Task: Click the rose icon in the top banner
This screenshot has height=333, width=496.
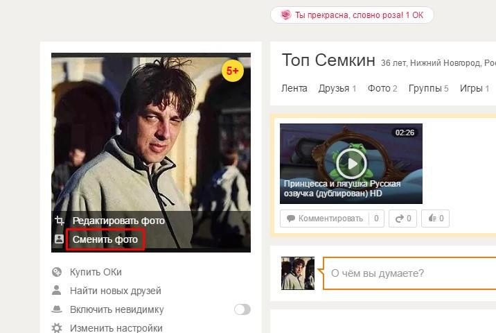Action: (286, 15)
